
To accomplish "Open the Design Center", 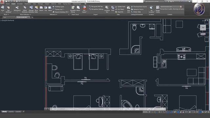I will tap(157, 9).
